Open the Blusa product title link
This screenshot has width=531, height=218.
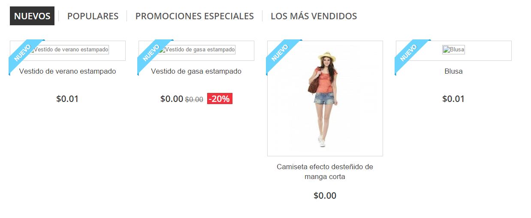454,71
